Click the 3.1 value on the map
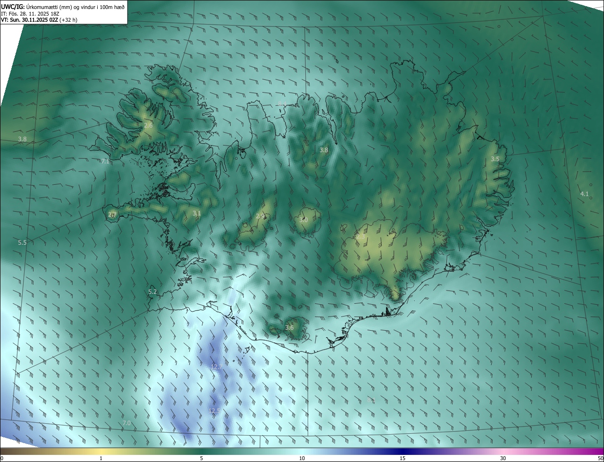 click(197, 214)
